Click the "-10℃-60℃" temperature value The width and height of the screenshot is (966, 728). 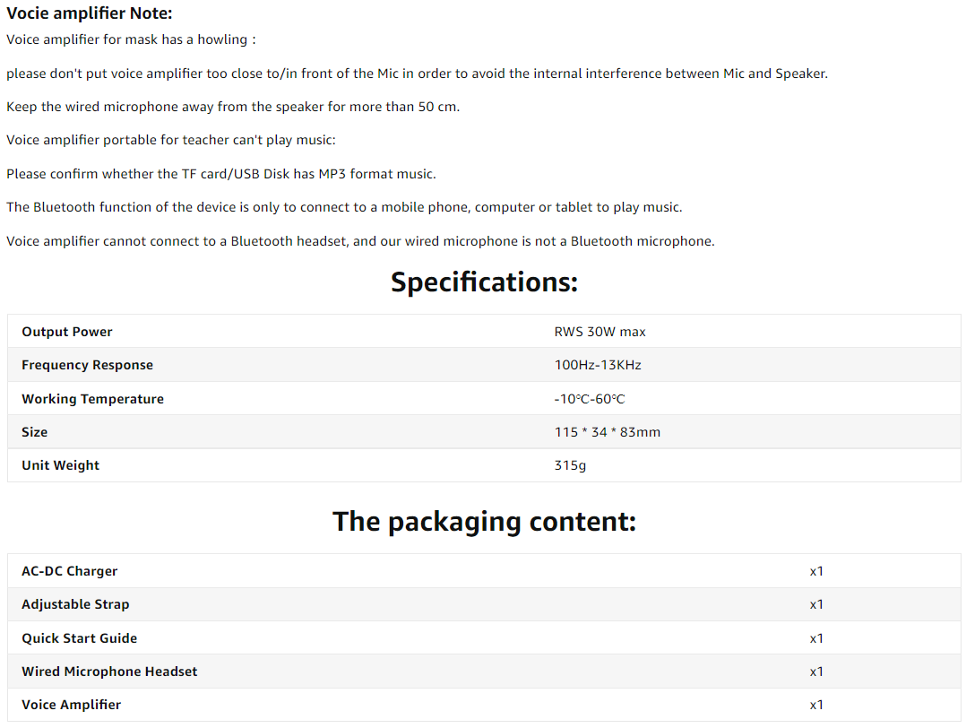pyautogui.click(x=589, y=399)
